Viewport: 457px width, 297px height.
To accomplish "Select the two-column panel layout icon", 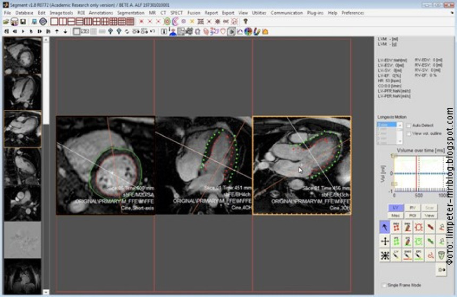I will [63, 22].
